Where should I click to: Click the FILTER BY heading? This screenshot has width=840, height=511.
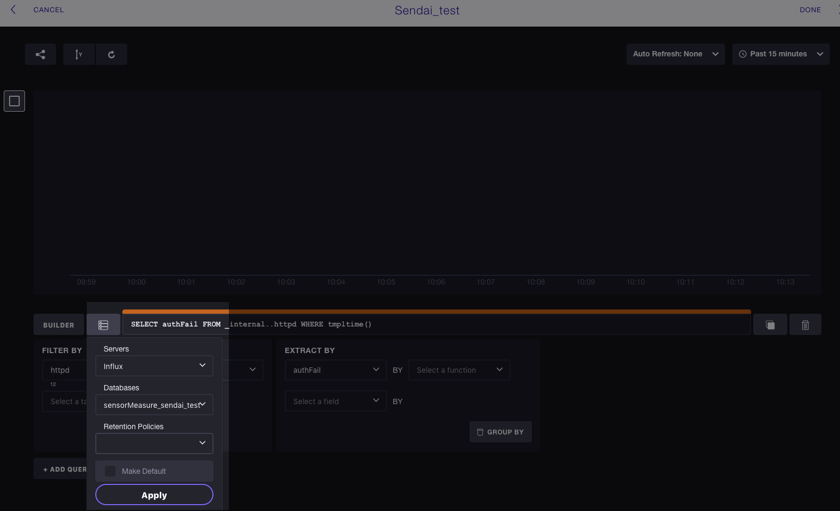click(62, 350)
